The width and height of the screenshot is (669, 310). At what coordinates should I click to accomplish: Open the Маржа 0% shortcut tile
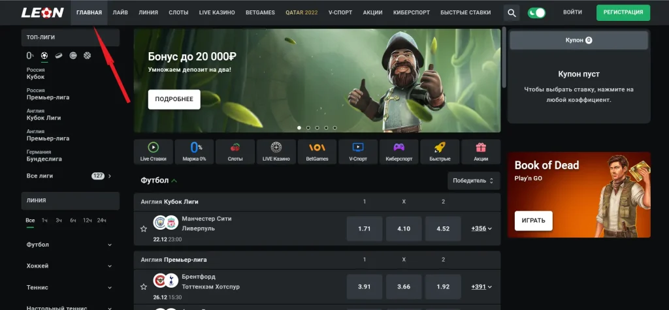194,152
